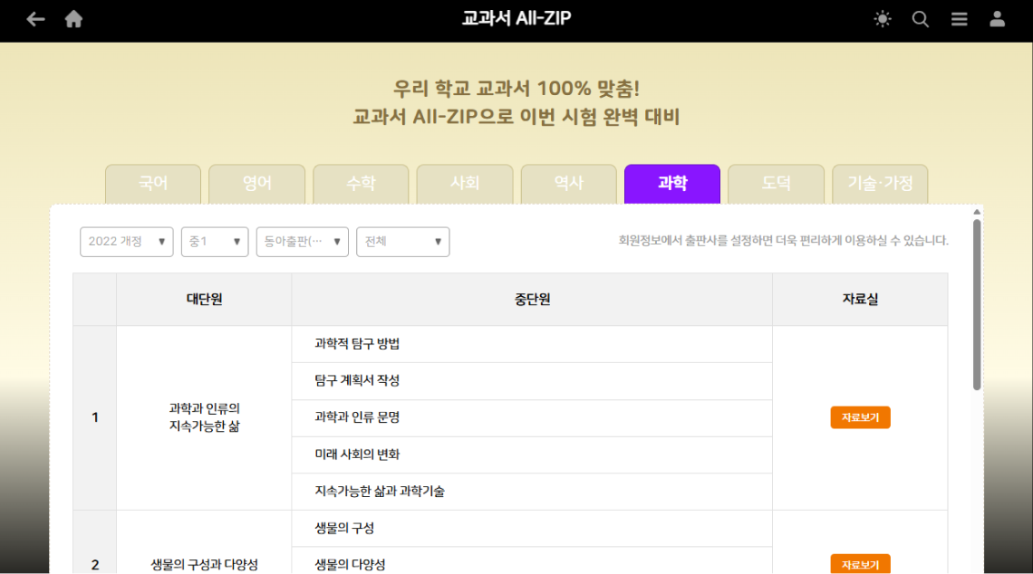1033x574 pixels.
Task: Open the user profile icon
Action: click(x=997, y=18)
